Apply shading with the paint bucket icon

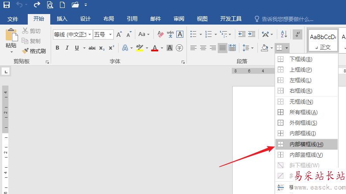pos(264,48)
